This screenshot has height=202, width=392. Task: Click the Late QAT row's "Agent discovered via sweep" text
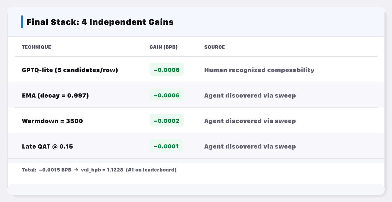click(250, 146)
